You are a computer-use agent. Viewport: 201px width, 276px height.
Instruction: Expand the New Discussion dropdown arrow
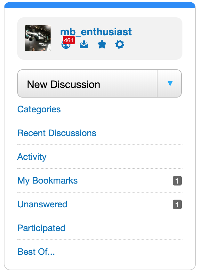click(x=170, y=83)
